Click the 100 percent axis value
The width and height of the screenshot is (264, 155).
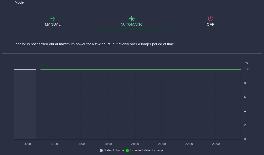point(246,69)
